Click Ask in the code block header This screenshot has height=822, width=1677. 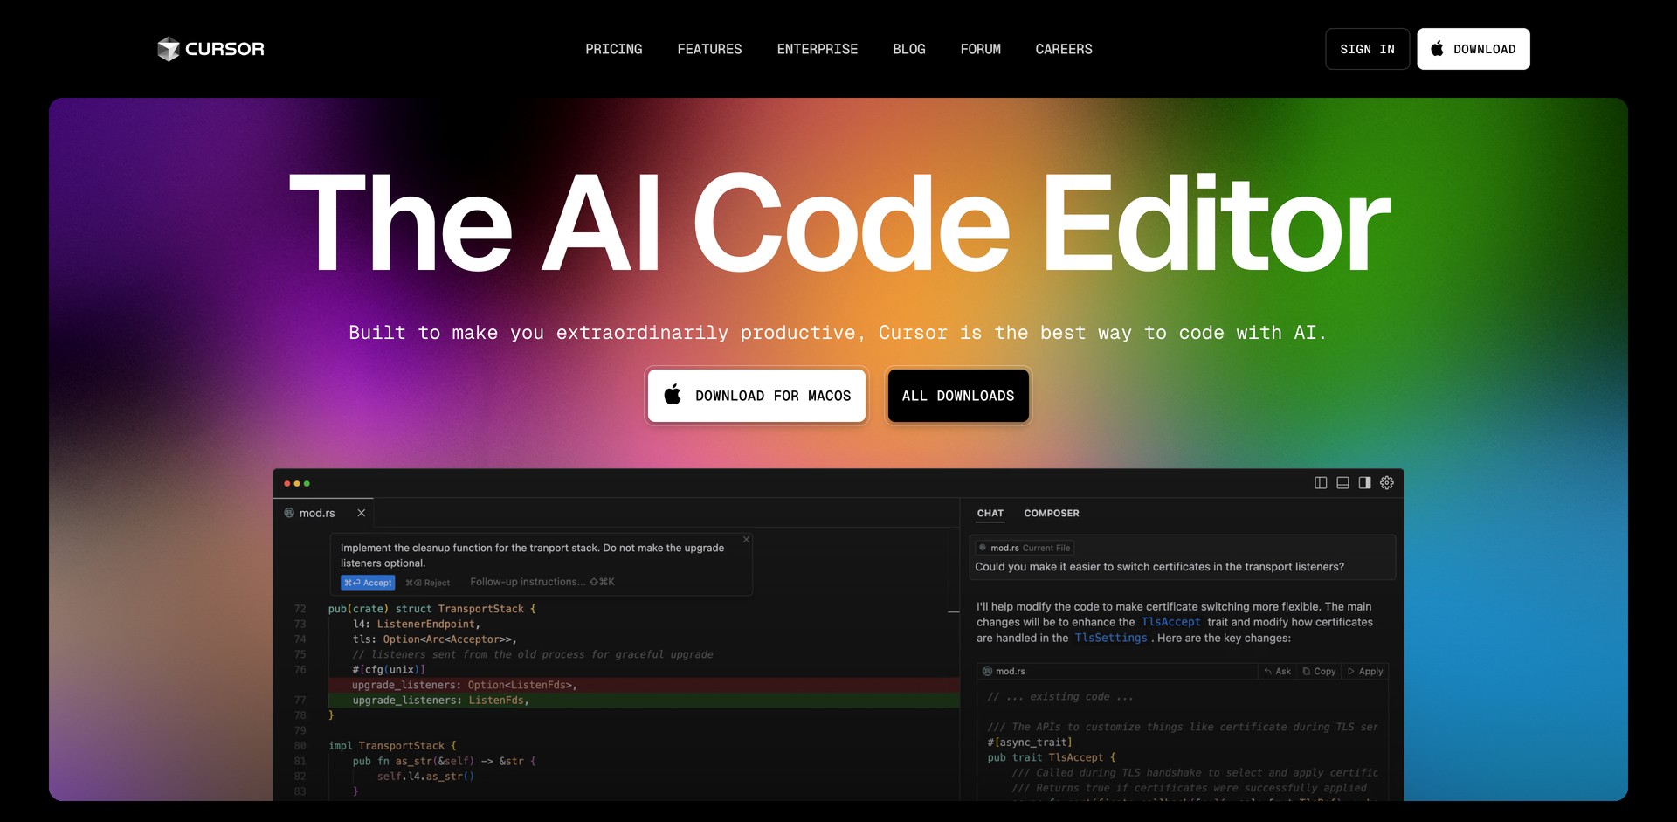click(1277, 672)
